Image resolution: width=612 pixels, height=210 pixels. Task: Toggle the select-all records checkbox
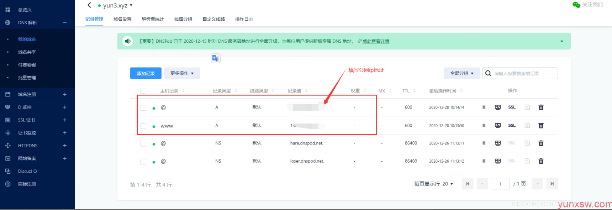tap(143, 91)
